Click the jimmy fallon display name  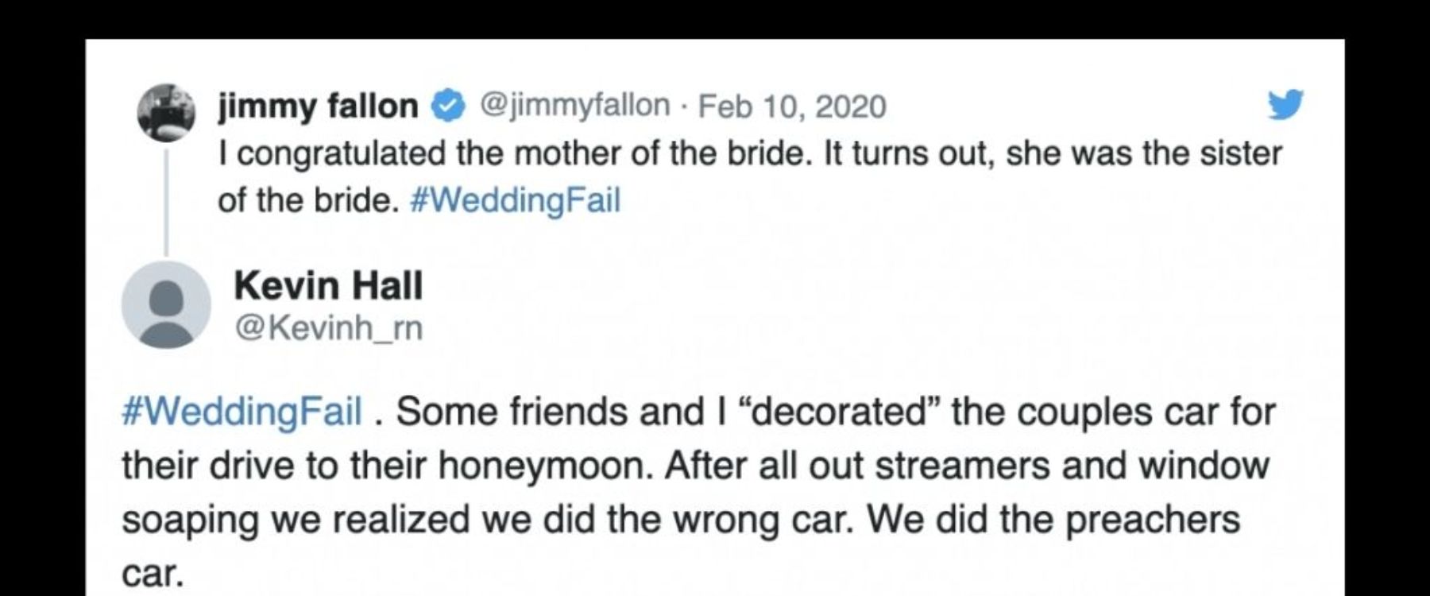(319, 106)
